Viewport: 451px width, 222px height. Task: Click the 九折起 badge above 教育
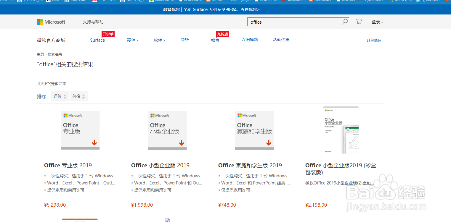222,34
